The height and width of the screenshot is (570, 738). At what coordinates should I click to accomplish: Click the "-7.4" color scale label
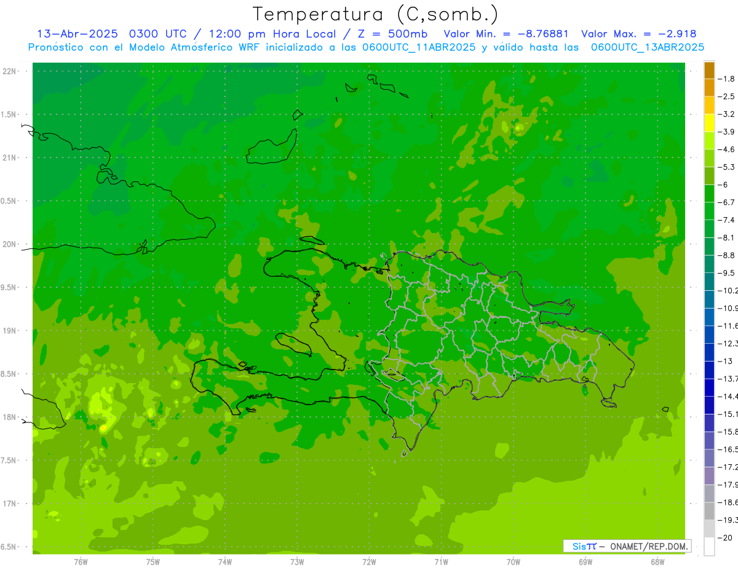[x=728, y=220]
